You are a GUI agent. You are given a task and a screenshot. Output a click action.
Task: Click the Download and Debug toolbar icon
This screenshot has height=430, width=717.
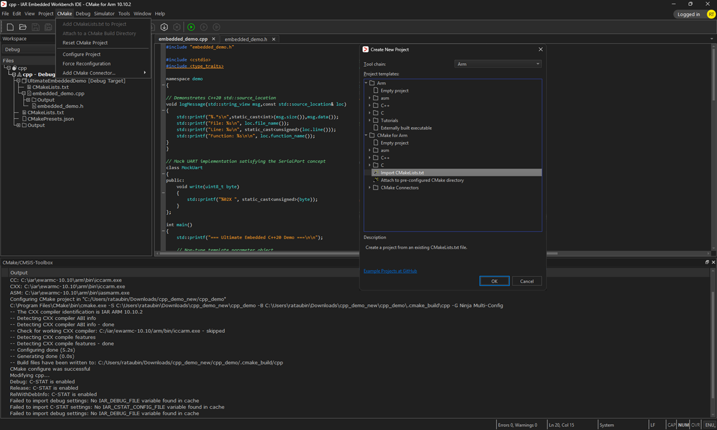(x=164, y=27)
